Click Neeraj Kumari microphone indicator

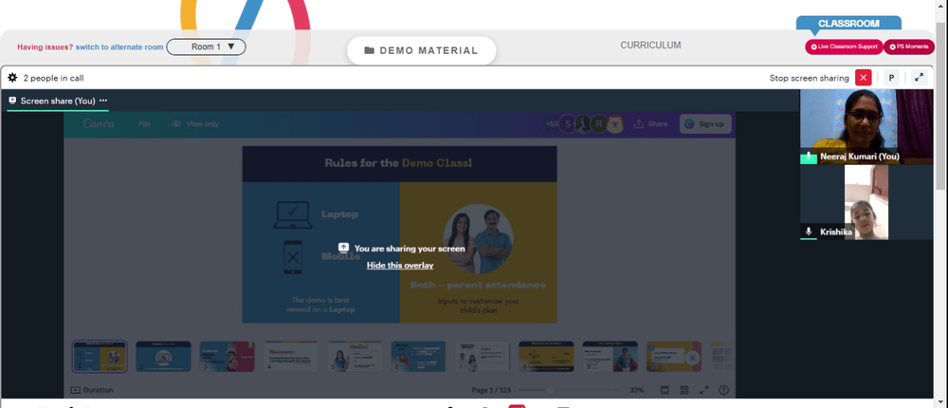click(809, 157)
